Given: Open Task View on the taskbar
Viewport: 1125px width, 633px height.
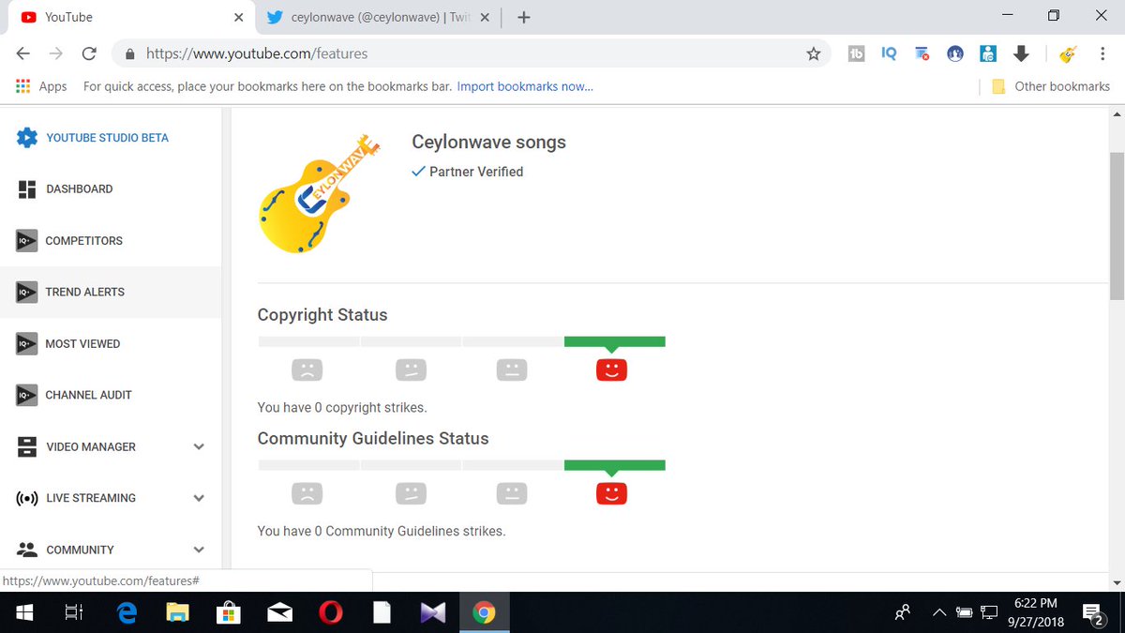Looking at the screenshot, I should 73,612.
